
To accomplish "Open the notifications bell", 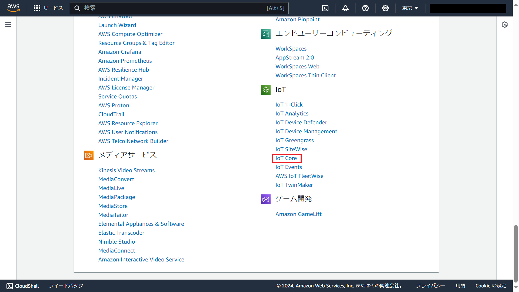I will [345, 8].
